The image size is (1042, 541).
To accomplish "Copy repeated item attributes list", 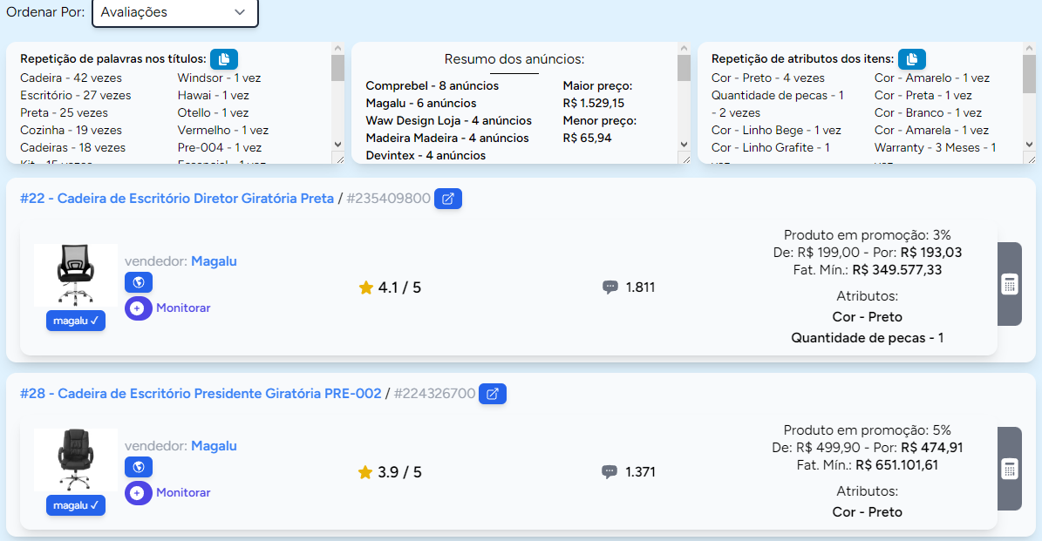I will (x=911, y=59).
